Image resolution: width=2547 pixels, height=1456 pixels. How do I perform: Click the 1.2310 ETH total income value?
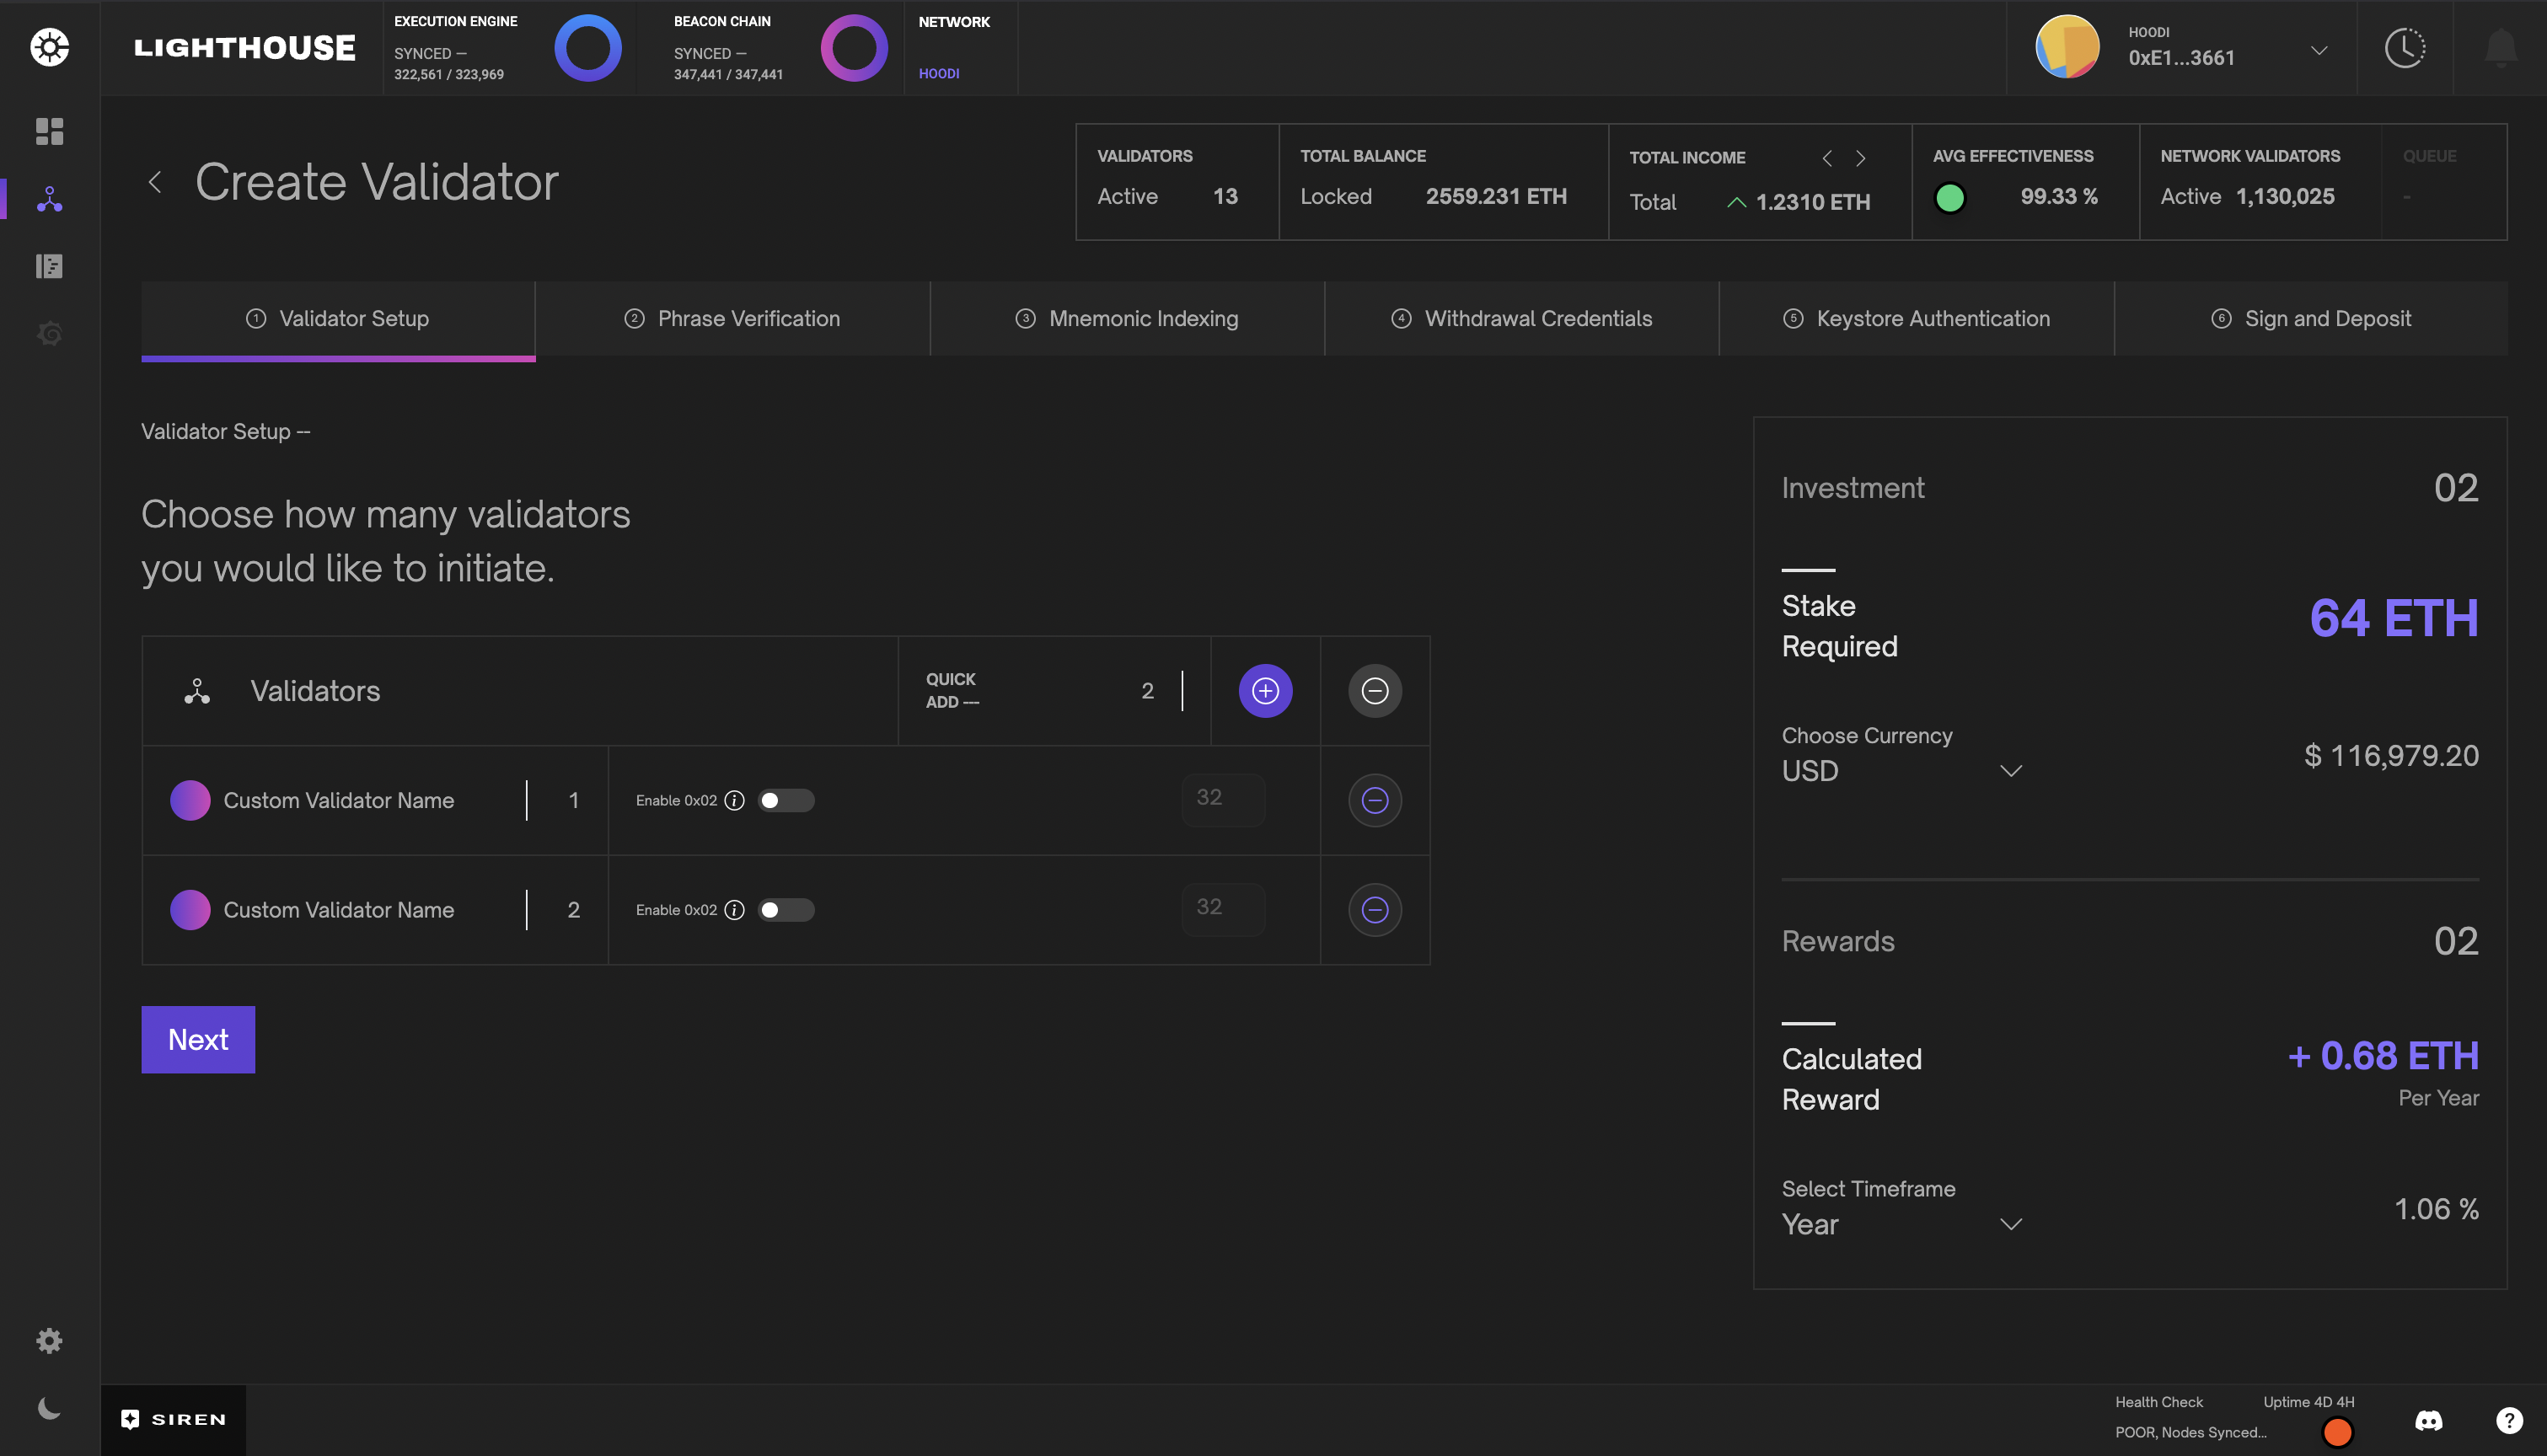pos(1813,203)
